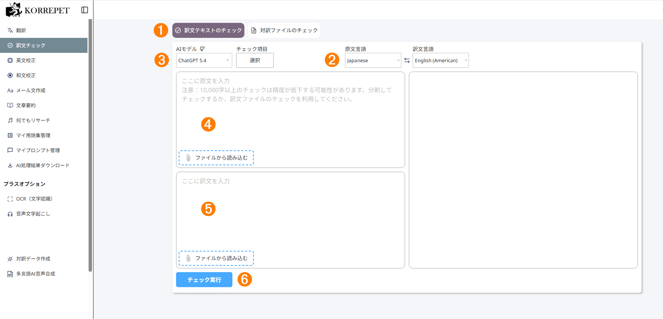663x319 pixels.
Task: Open the AIモデル dropdown showing ChatGPT 5.4
Action: click(204, 60)
